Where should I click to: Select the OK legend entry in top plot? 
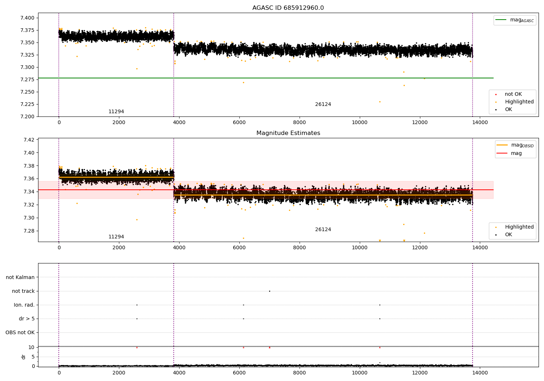point(504,110)
